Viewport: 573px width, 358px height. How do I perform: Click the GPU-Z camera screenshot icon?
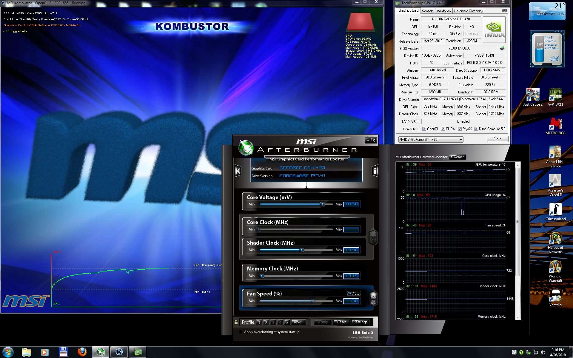click(504, 10)
